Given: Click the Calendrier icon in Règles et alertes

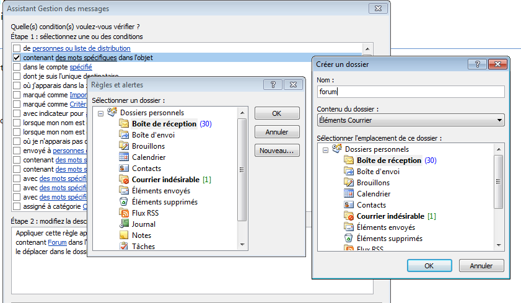Looking at the screenshot, I should coord(124,157).
